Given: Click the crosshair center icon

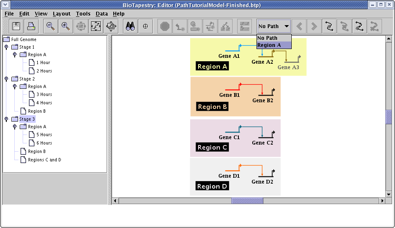Looking at the screenshot, I should (145, 26).
